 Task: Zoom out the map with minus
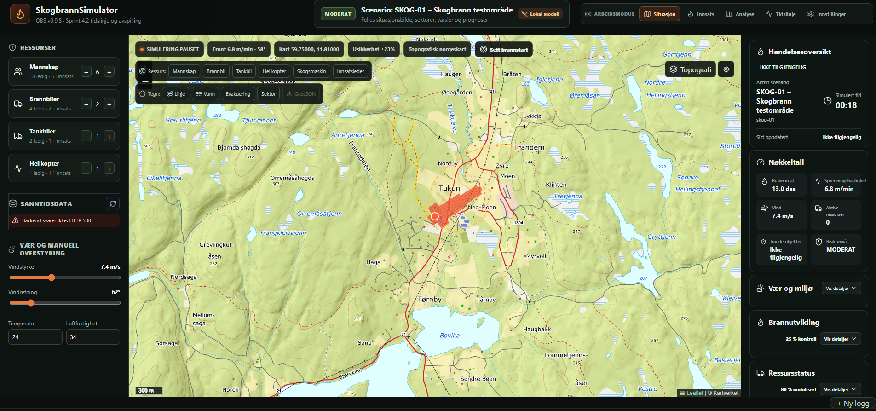click(145, 82)
